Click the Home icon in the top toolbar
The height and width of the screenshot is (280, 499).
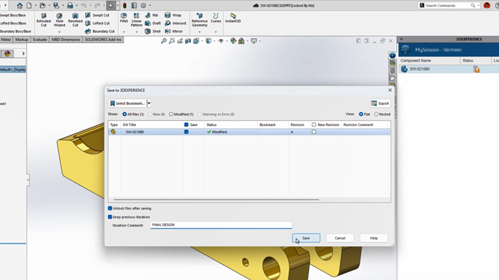(x=20, y=5)
